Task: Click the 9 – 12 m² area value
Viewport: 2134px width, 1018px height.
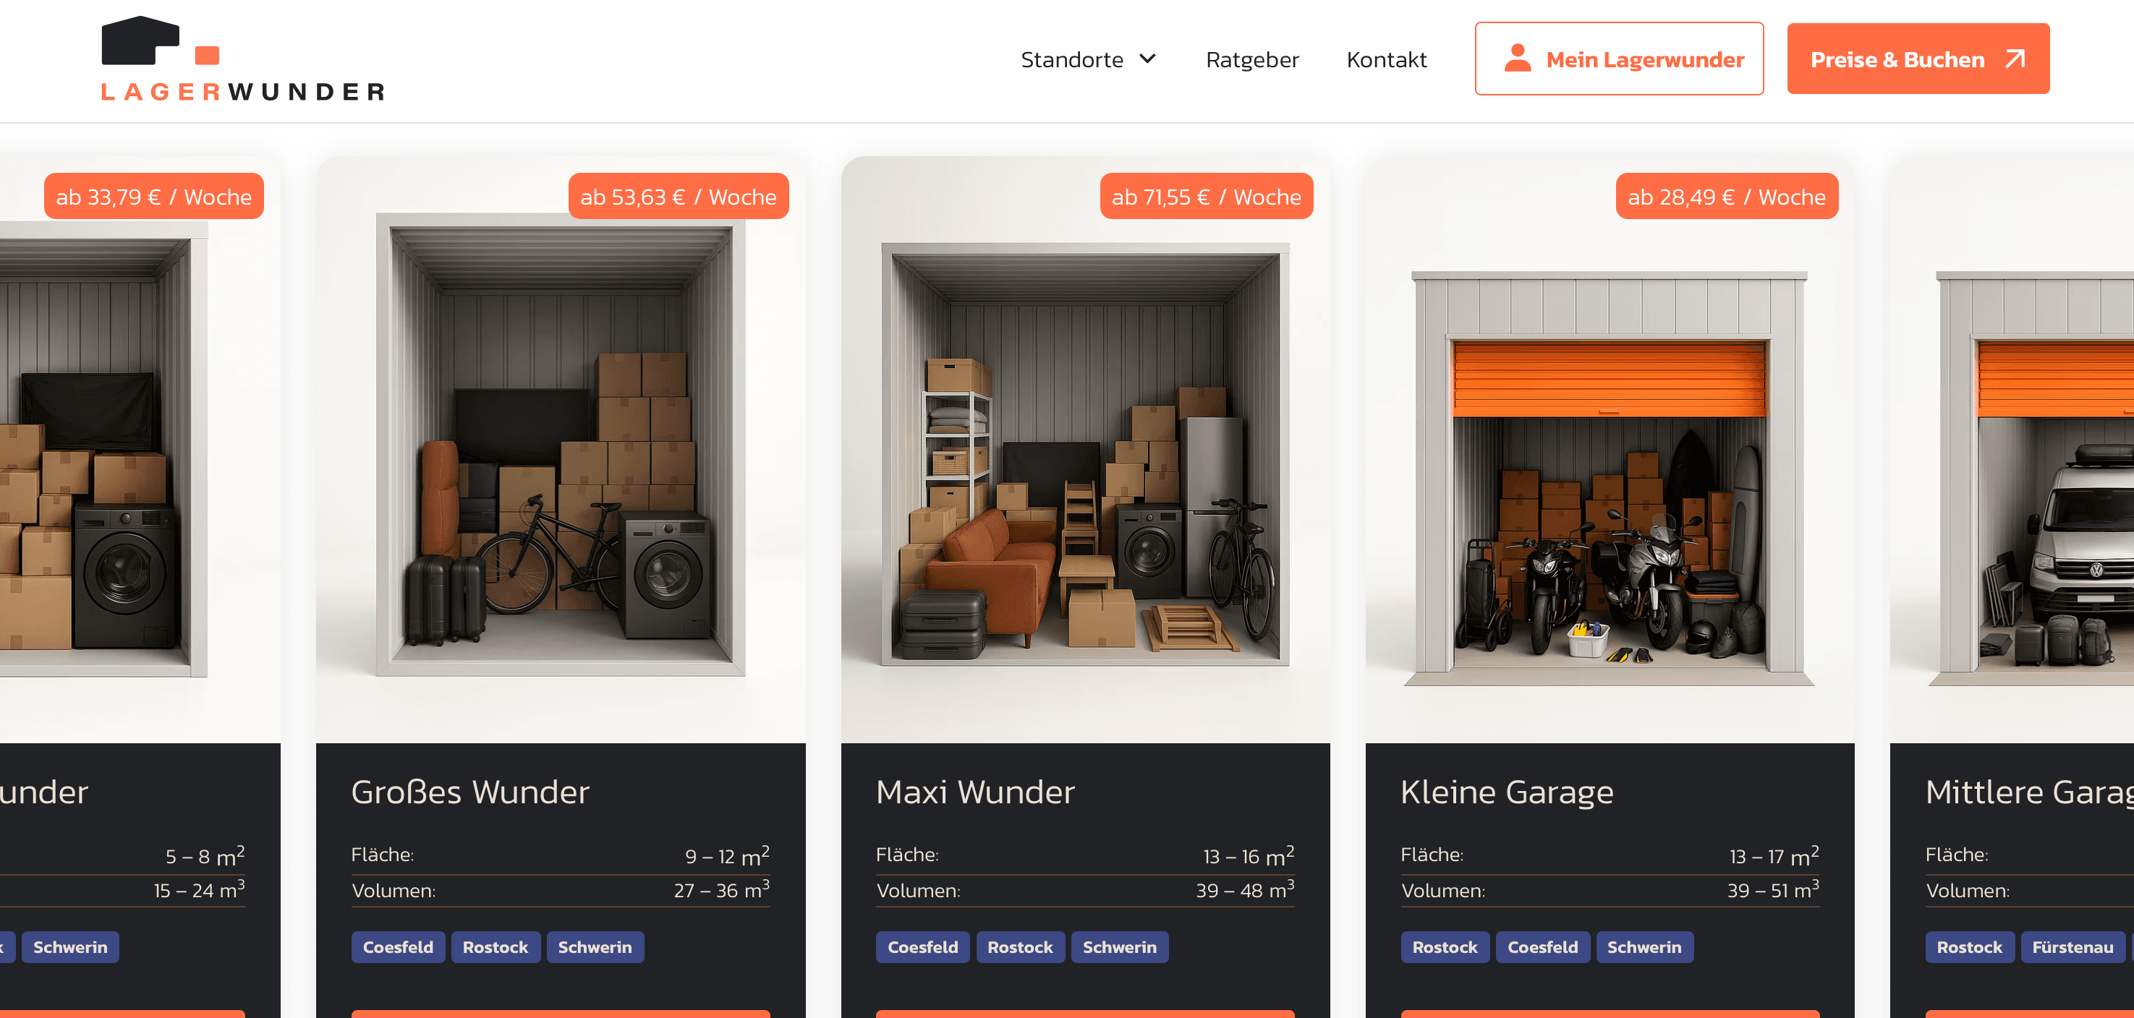Action: (727, 855)
